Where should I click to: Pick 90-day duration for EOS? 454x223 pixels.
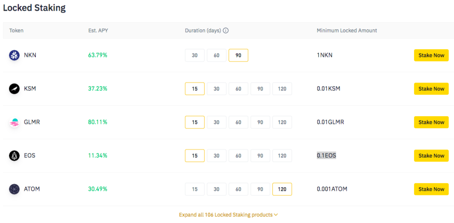point(260,156)
